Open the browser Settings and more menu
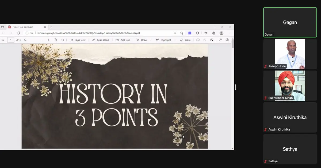 [x=229, y=33]
